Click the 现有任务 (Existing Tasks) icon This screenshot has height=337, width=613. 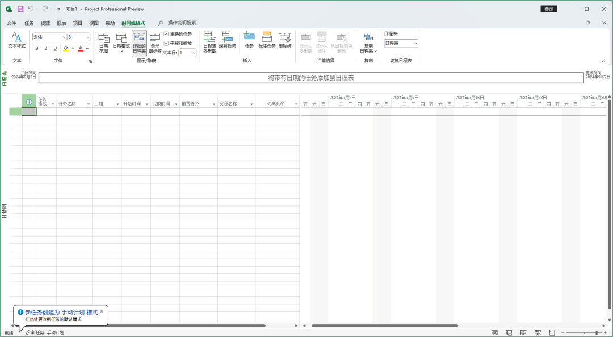pyautogui.click(x=226, y=42)
